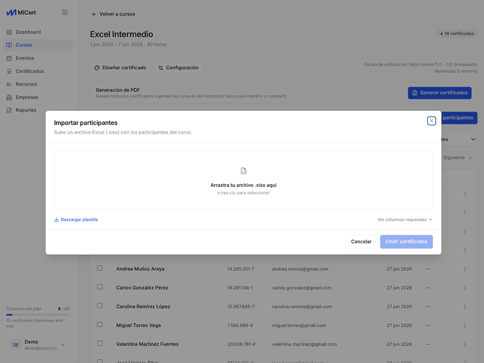Open Dashboard in the sidebar
The width and height of the screenshot is (484, 363).
(38, 32)
